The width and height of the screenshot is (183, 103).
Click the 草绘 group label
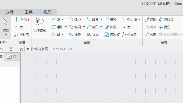pyautogui.click(x=87, y=42)
